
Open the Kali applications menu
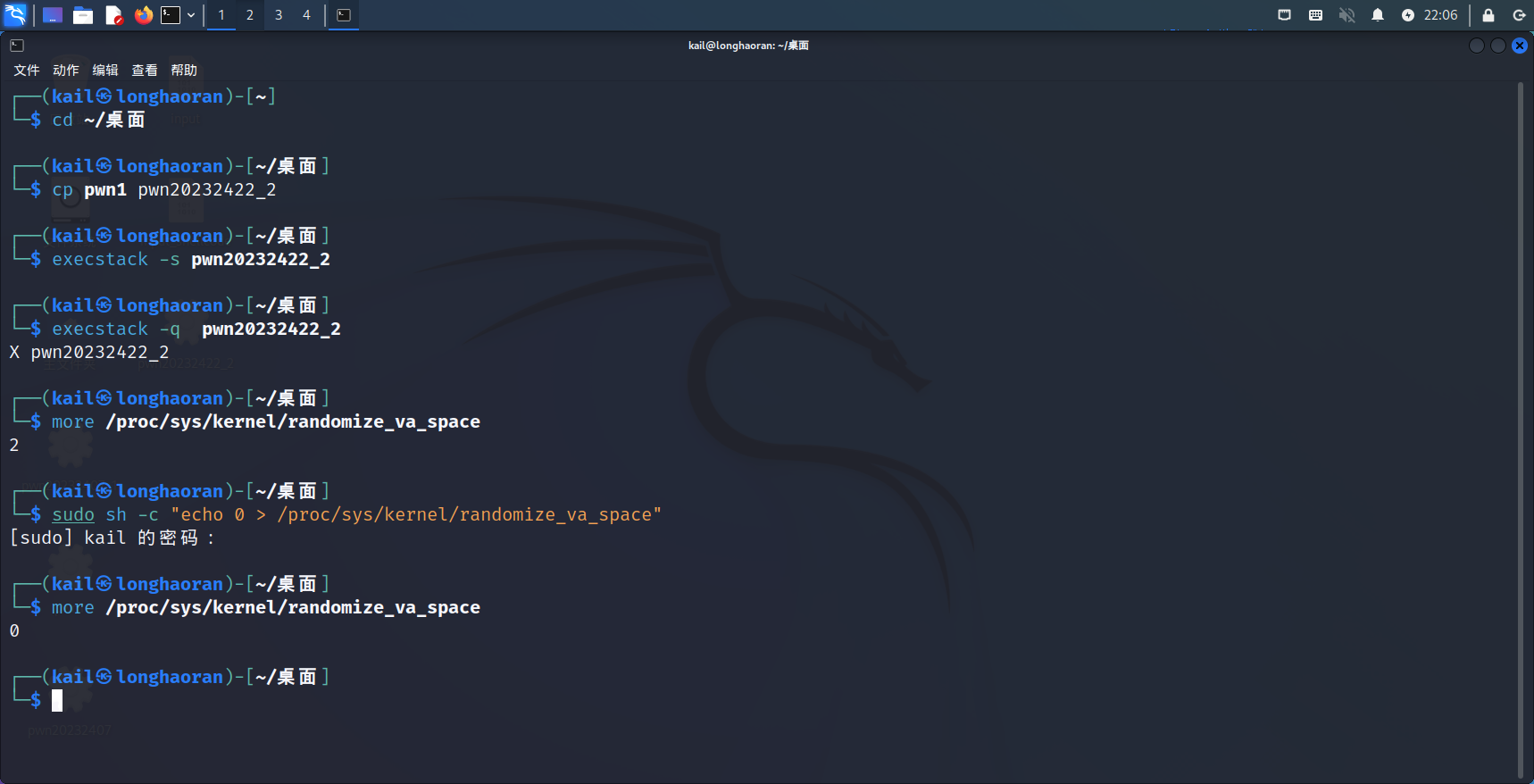pos(15,14)
